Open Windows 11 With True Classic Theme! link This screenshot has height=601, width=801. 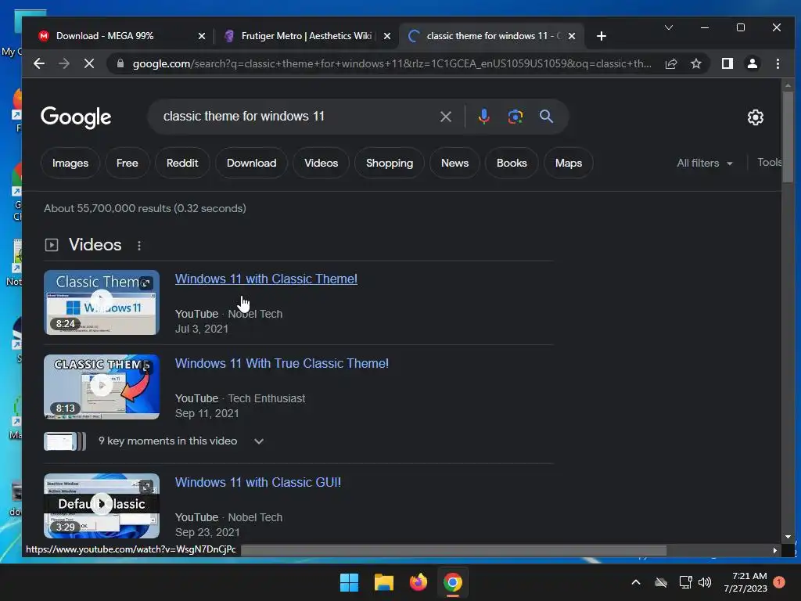pyautogui.click(x=282, y=363)
